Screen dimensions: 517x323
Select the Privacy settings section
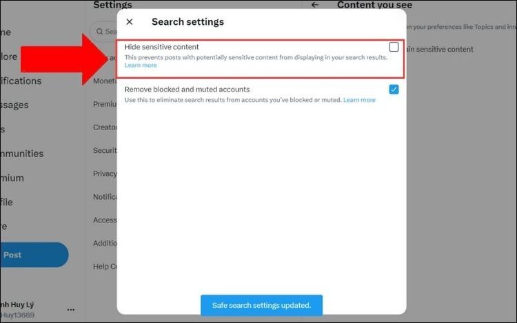105,174
